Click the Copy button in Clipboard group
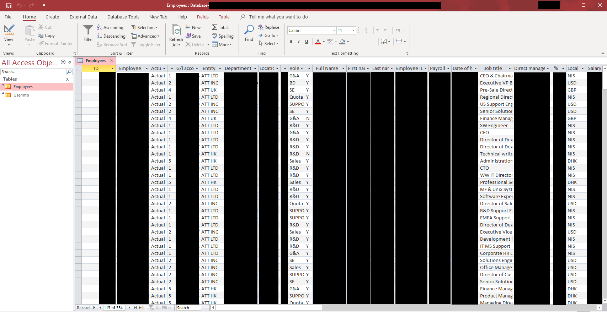Image resolution: width=607 pixels, height=312 pixels. pos(47,35)
